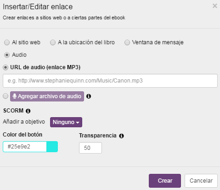The height and width of the screenshot is (190, 220).
Task: Select radio next to Agregar archivo button
Action: coord(6,96)
